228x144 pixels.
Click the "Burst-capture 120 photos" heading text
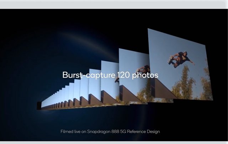pos(110,75)
